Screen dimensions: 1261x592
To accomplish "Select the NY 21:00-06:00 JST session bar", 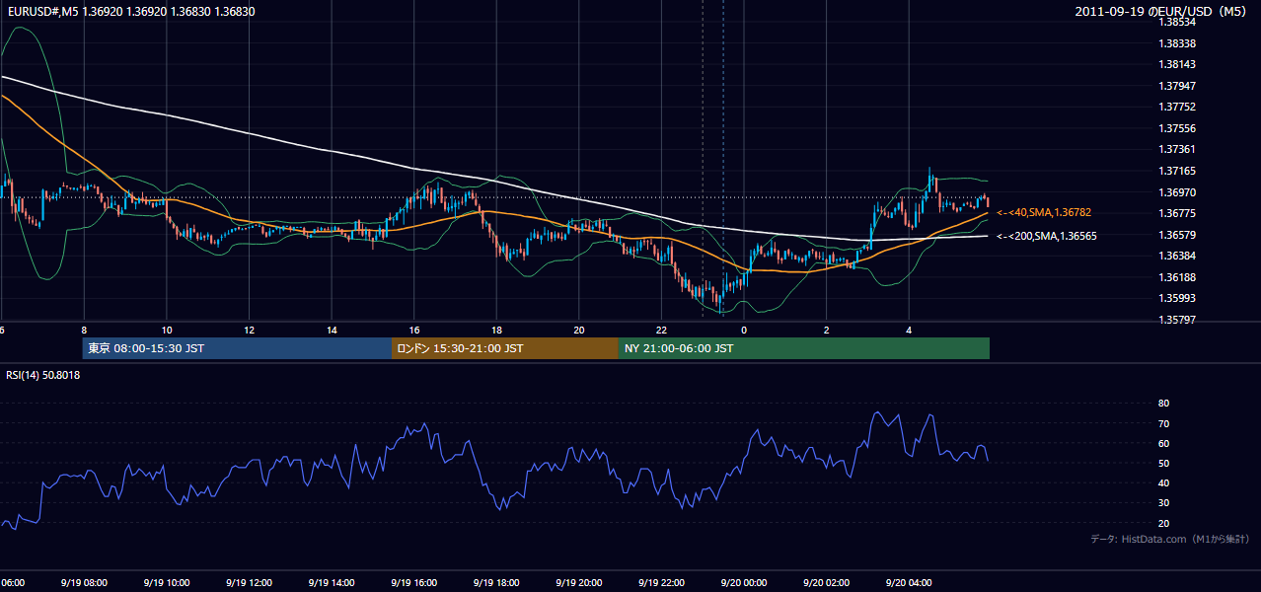I will coord(804,348).
